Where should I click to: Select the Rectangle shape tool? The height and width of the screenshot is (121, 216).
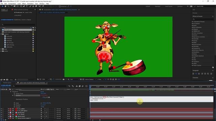pyautogui.click(x=21, y=6)
